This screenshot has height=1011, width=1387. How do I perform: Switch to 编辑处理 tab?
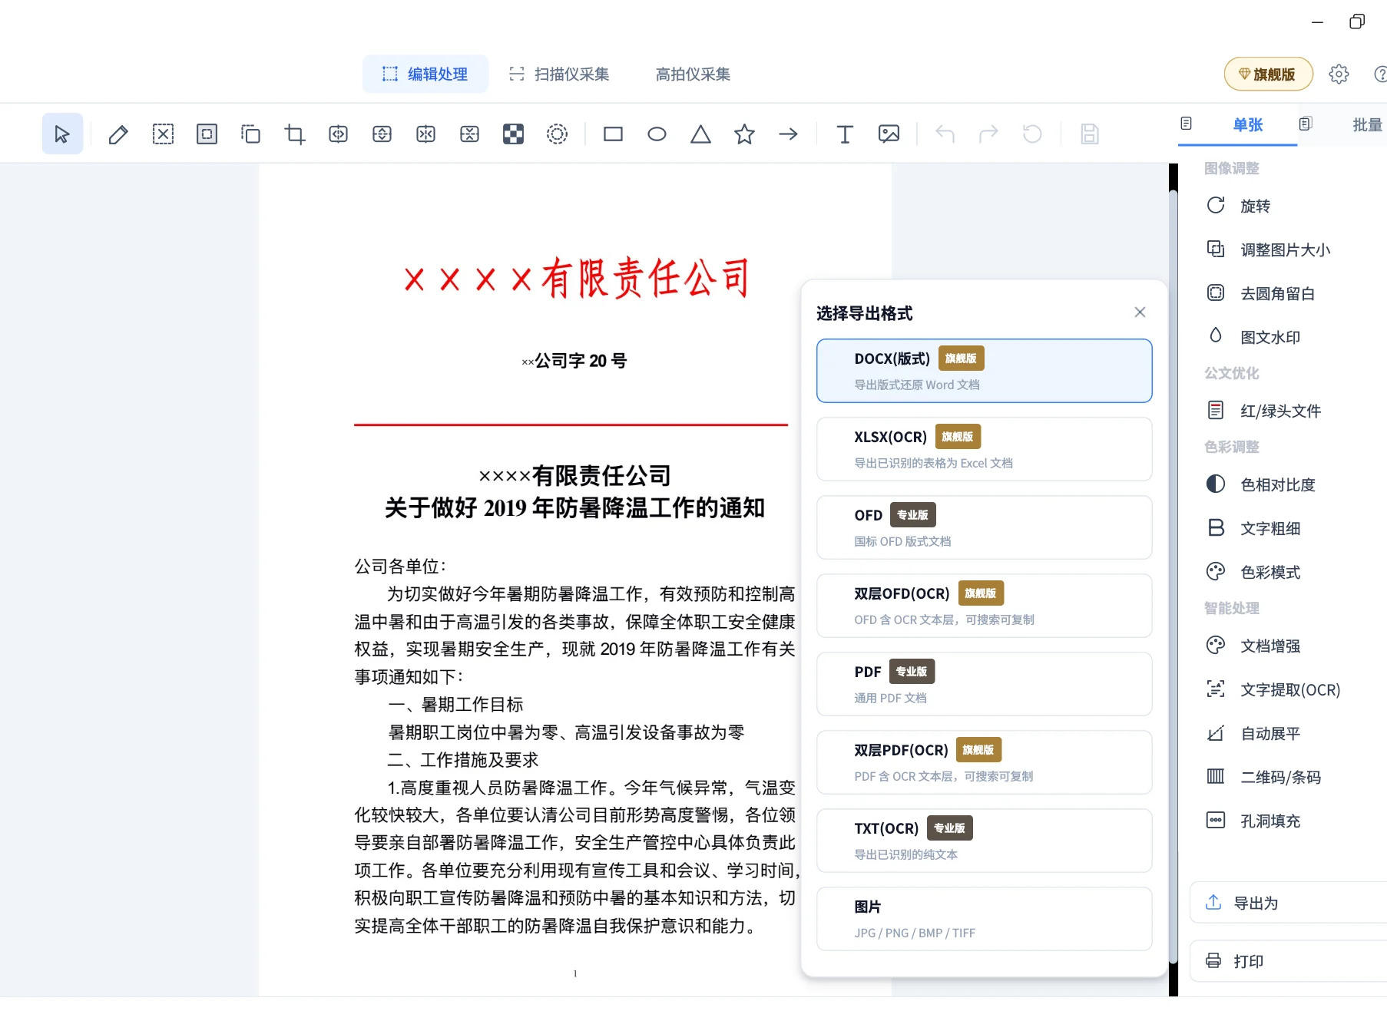425,74
